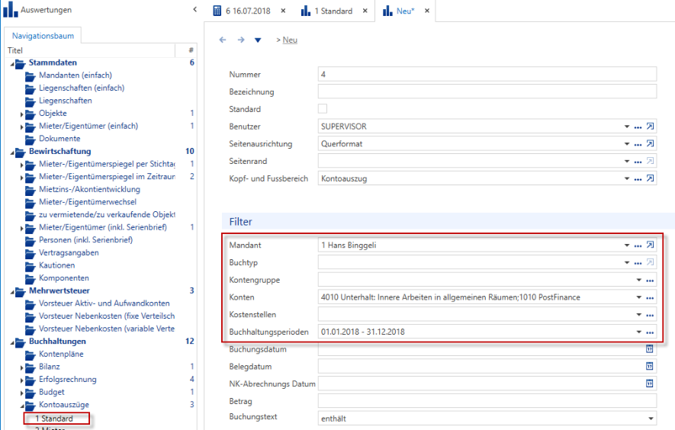Open the Seitenrand dropdown arrow
Viewport: 675px width, 430px height.
click(x=627, y=162)
